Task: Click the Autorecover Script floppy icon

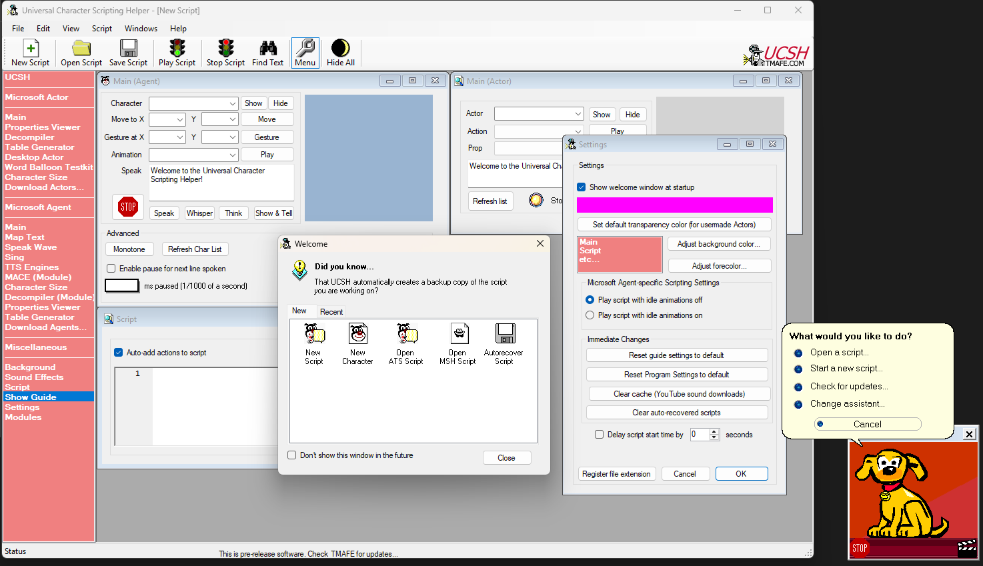Action: click(x=505, y=333)
